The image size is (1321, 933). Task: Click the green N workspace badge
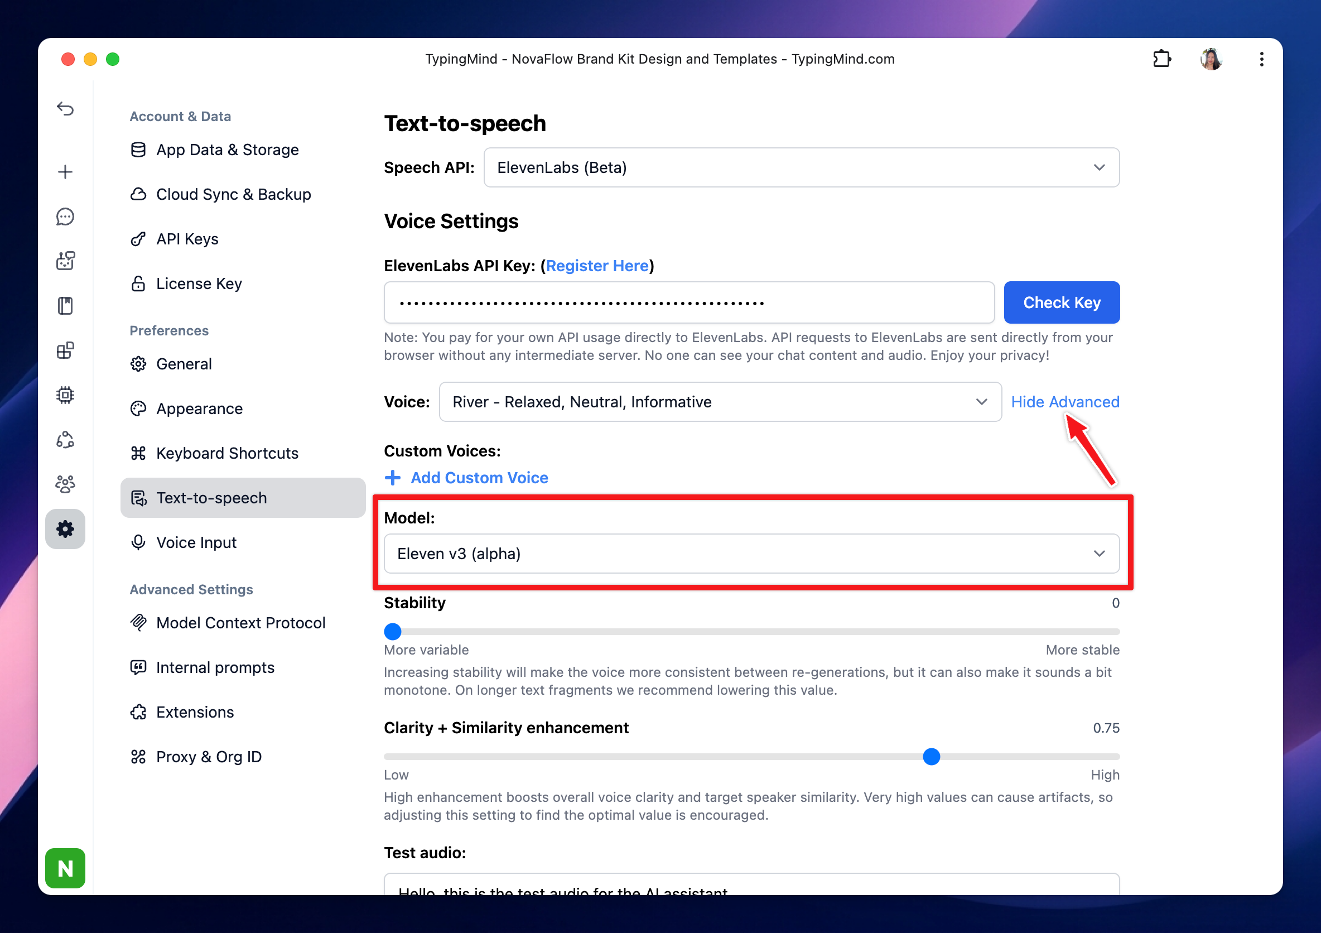66,868
